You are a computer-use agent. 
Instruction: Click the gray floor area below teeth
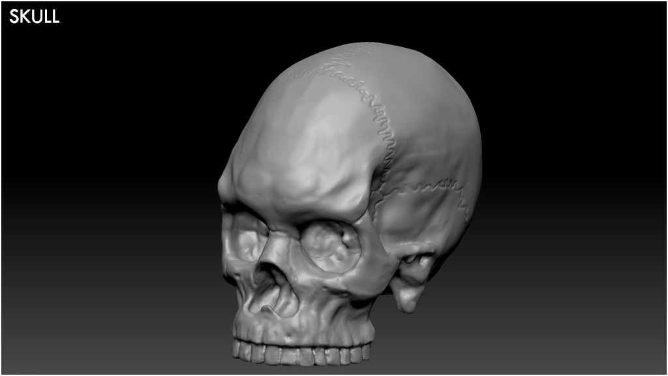click(300, 369)
